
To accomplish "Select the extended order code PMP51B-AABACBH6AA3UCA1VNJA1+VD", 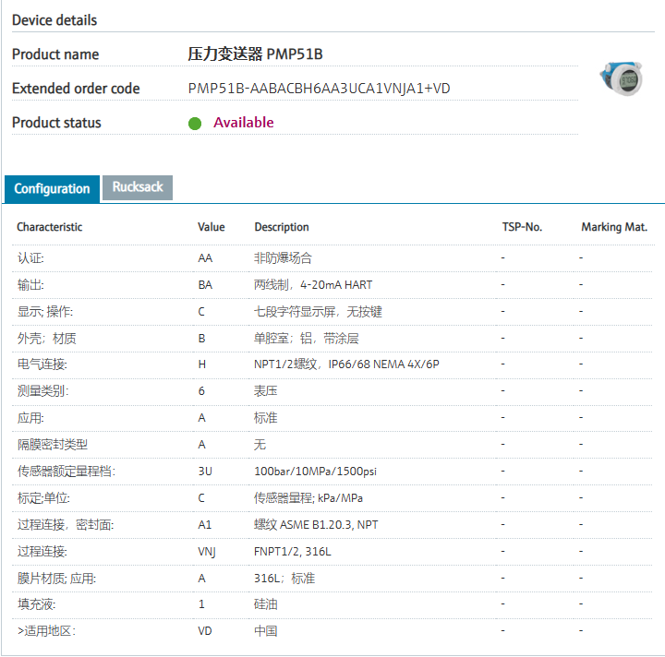I will [x=319, y=89].
